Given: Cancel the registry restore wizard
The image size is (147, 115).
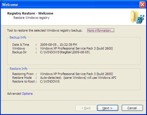Looking at the screenshot, I should pyautogui.click(x=132, y=108).
